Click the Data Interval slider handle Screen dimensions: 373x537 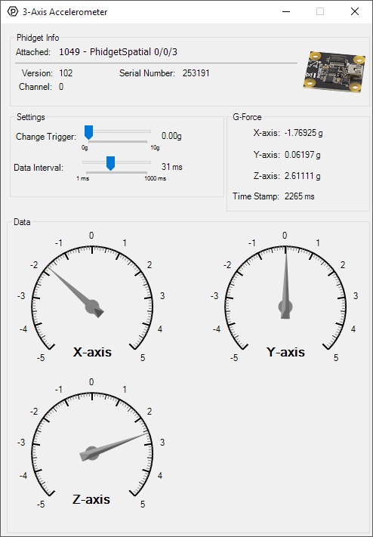pyautogui.click(x=110, y=163)
